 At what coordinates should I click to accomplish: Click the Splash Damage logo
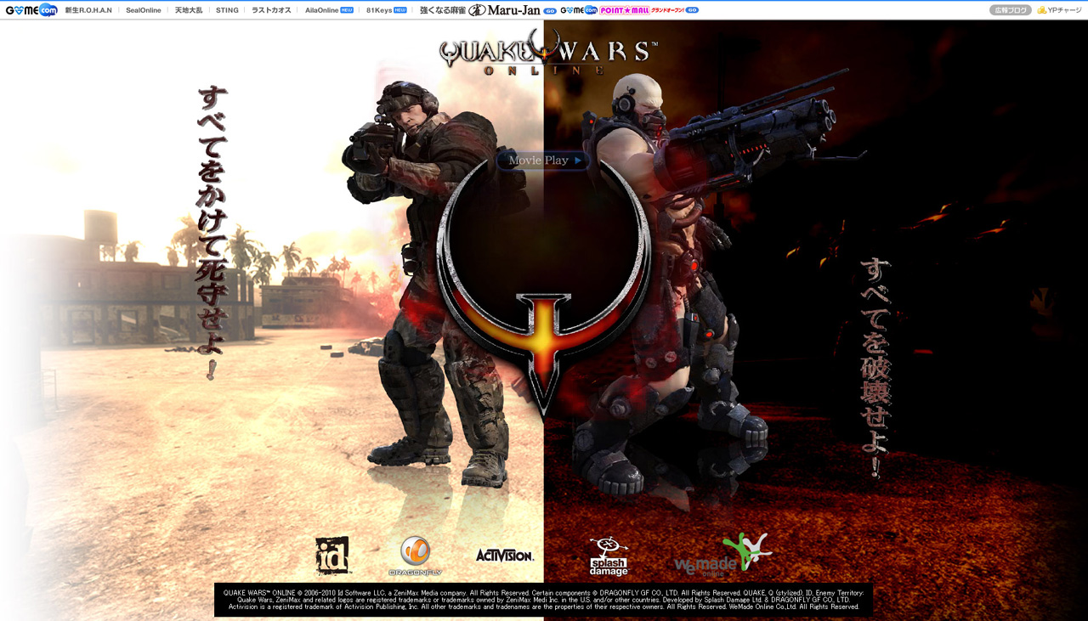[609, 556]
